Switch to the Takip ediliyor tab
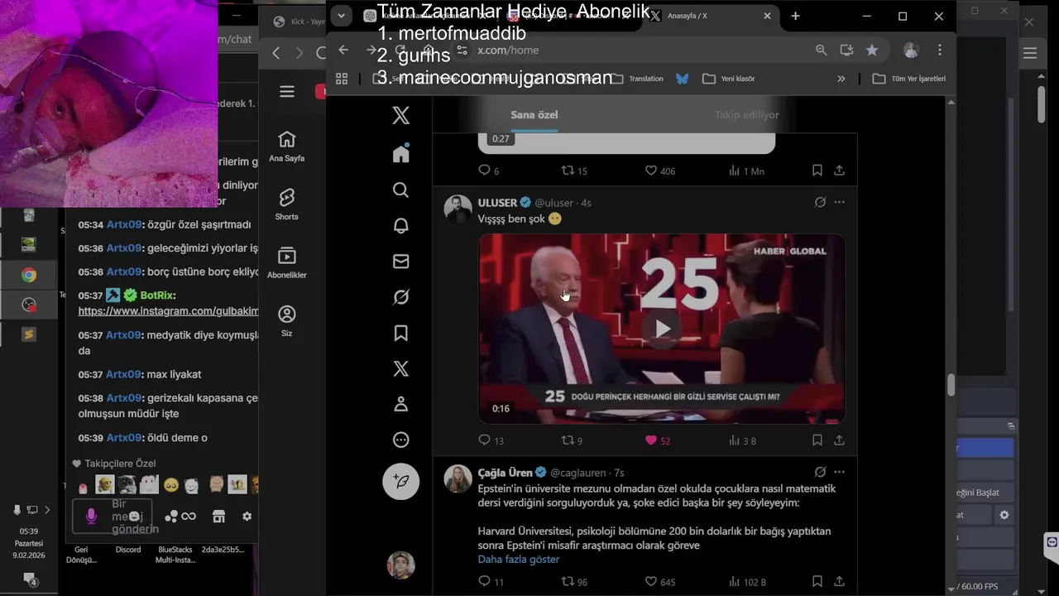The height and width of the screenshot is (596, 1059). (747, 115)
